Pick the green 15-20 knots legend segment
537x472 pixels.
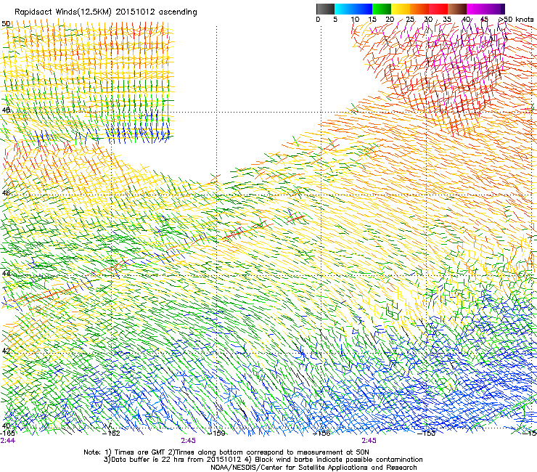tap(382, 9)
